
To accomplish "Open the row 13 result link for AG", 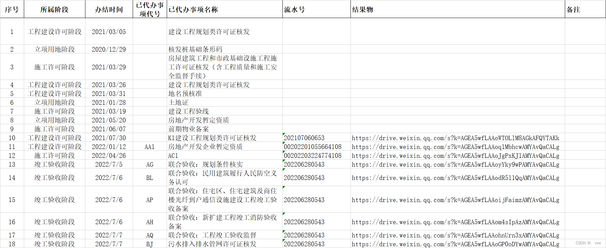I will [455, 164].
